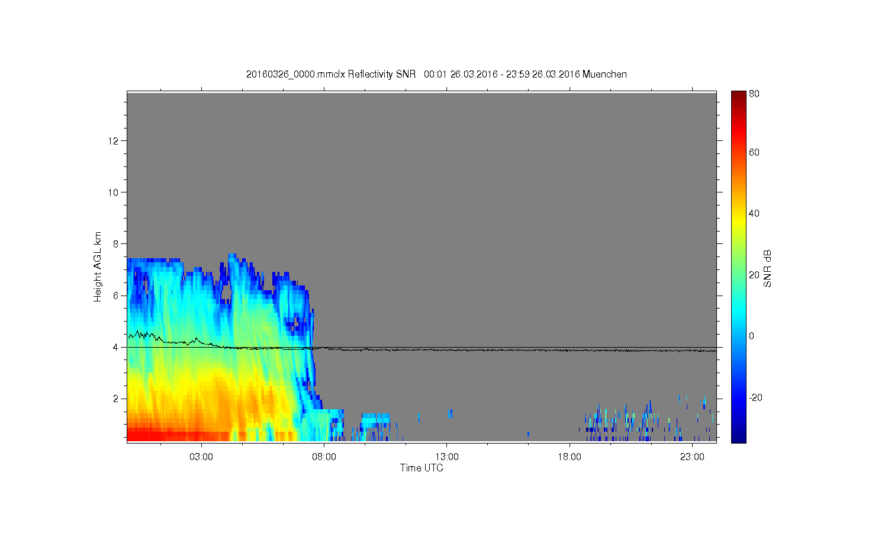This screenshot has width=888, height=533.
Task: Click the 13:00 time tick label
Action: [447, 457]
